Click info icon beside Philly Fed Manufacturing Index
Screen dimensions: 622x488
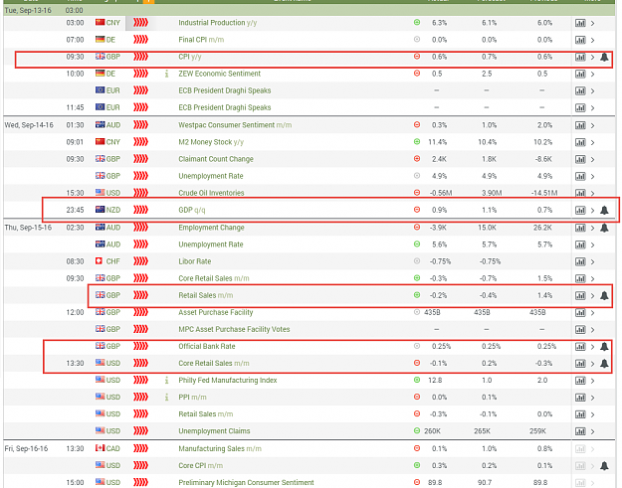pos(166,381)
